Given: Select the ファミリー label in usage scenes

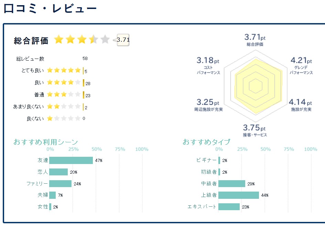Looking at the screenshot, I should pos(37,184).
